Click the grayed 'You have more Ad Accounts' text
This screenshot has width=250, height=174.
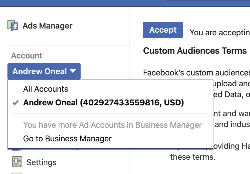(112, 125)
